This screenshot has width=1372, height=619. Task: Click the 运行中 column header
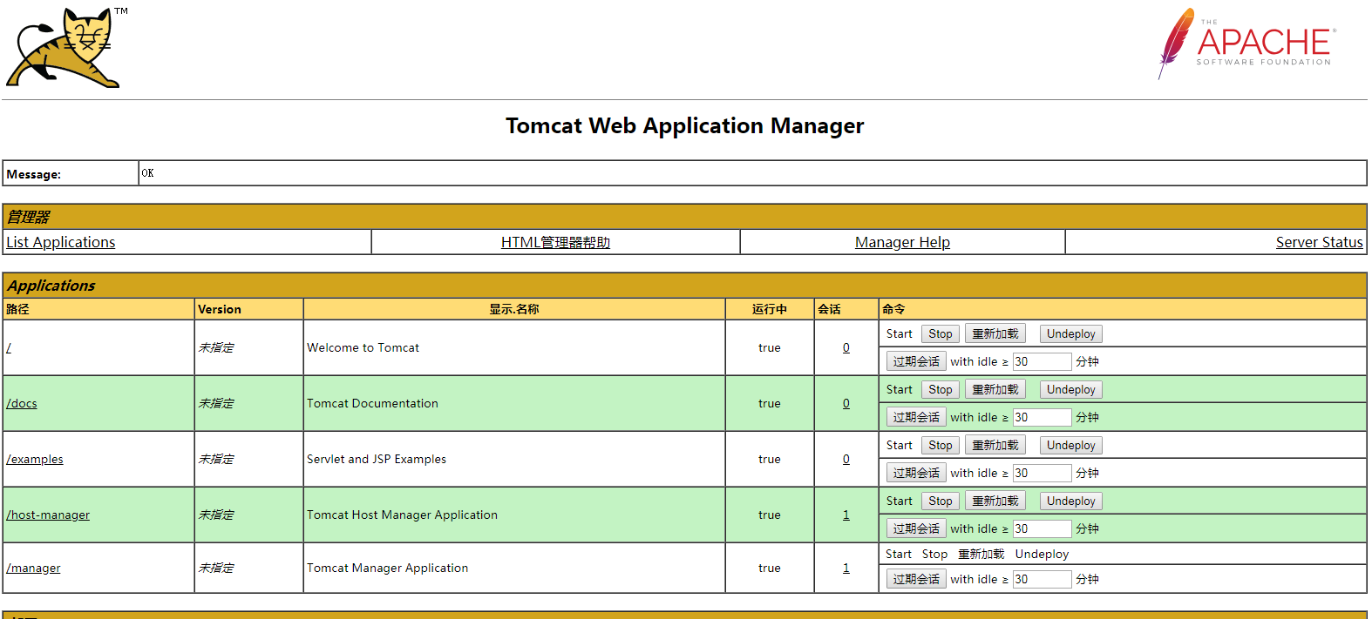point(770,309)
